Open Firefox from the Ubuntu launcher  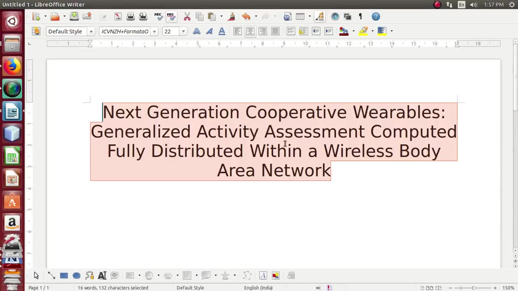pyautogui.click(x=12, y=66)
